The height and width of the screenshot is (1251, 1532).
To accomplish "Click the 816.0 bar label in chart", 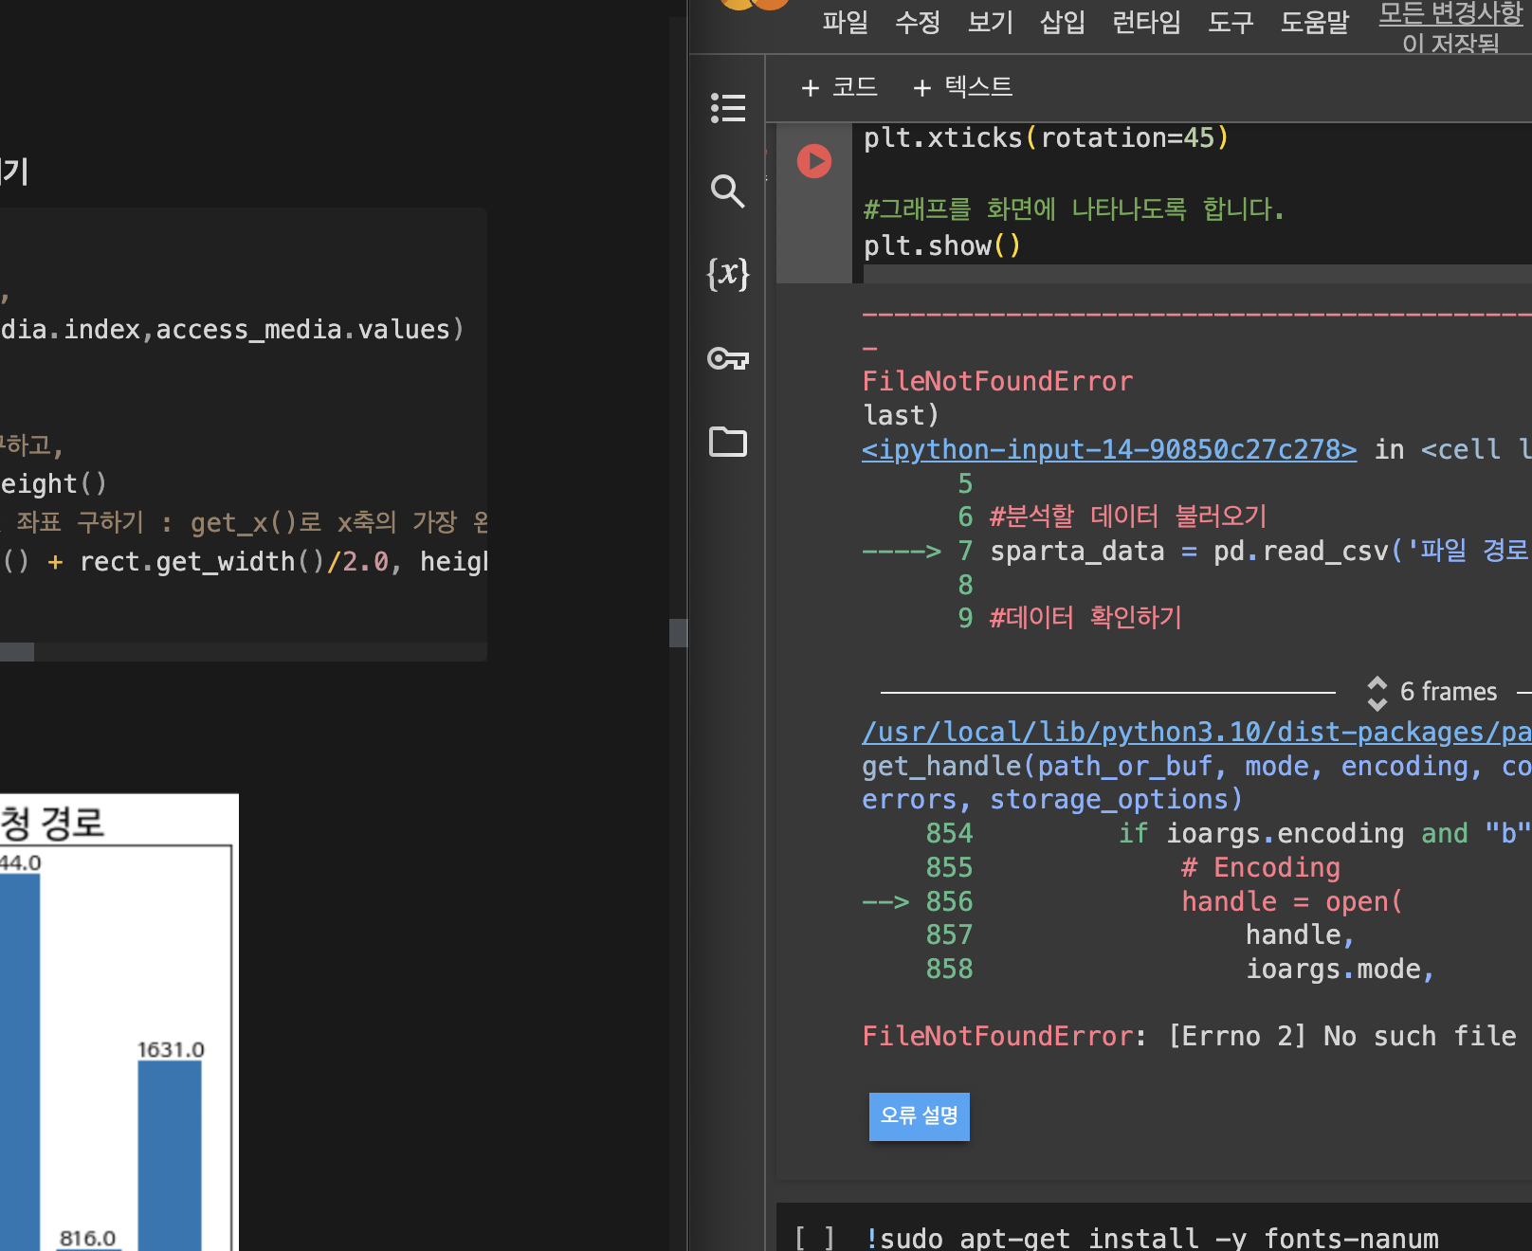I will pyautogui.click(x=87, y=1238).
